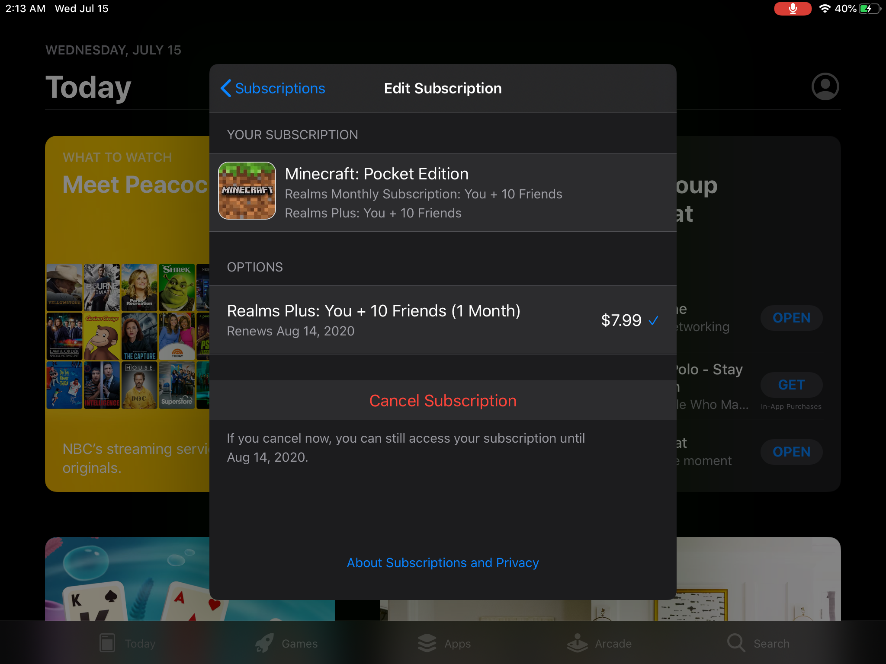886x664 pixels.
Task: Tap the back chevron arrow
Action: [x=226, y=88]
